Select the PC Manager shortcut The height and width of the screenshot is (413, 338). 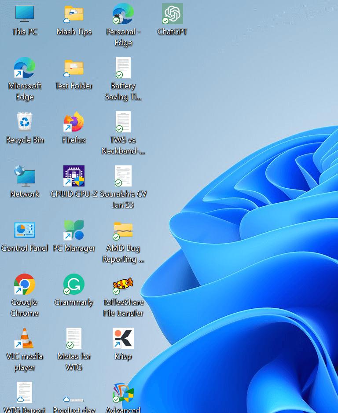click(x=74, y=230)
